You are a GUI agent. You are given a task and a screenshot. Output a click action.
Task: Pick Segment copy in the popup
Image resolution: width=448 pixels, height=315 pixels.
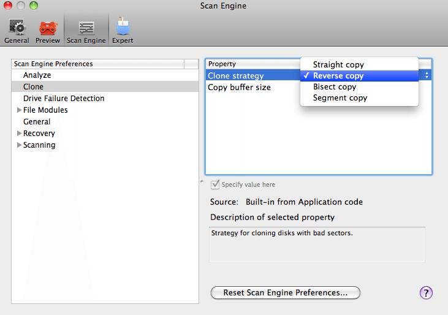359,98
